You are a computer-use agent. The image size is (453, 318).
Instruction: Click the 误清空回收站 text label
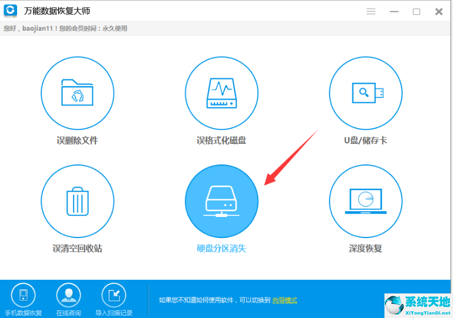tap(78, 248)
